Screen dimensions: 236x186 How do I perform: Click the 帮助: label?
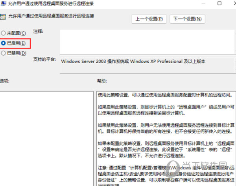point(102,81)
